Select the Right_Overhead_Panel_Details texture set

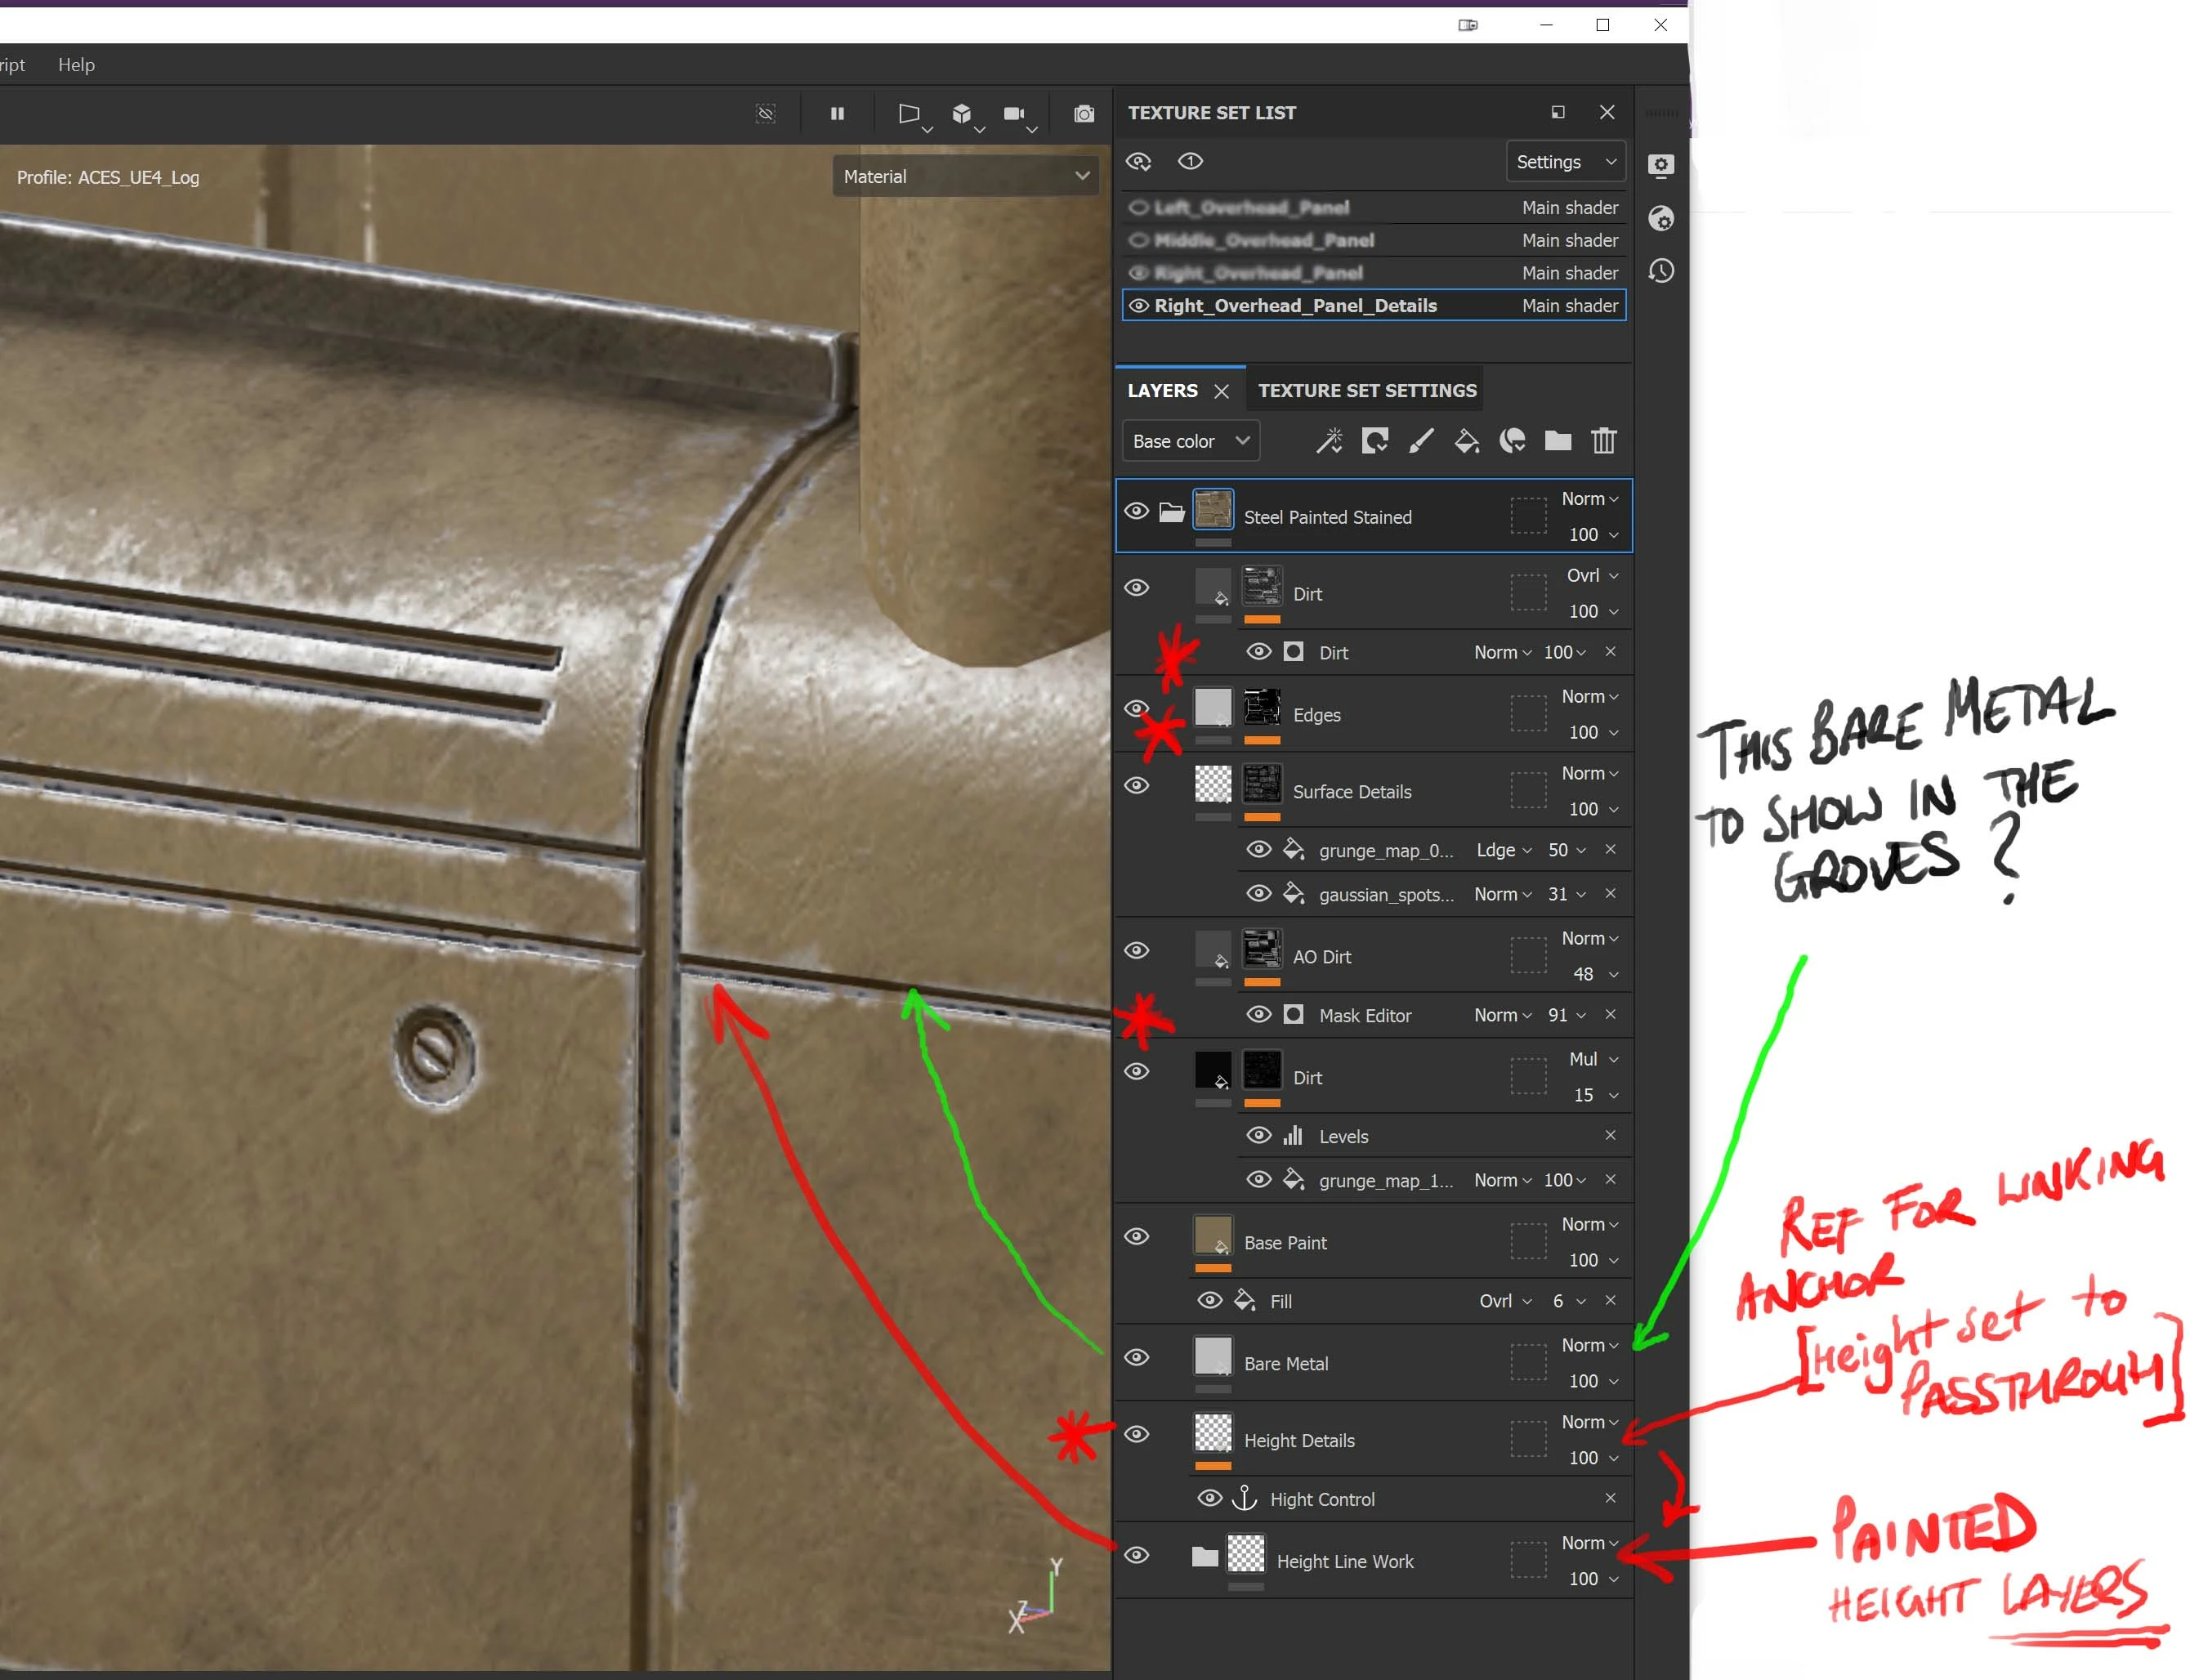pos(1295,306)
